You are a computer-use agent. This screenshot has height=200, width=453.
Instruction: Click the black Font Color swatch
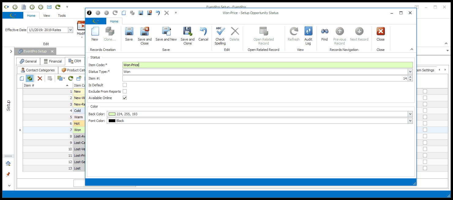tap(112, 121)
